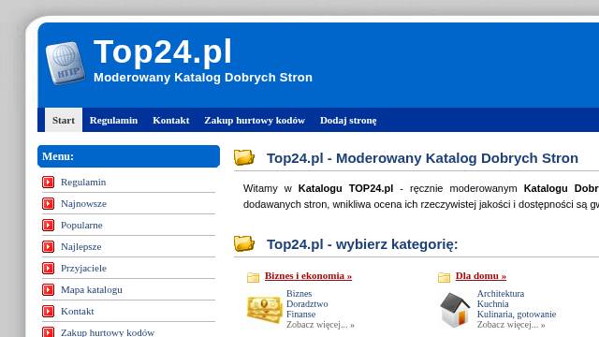Click red arrow icon beside Najlepsze

coord(48,247)
